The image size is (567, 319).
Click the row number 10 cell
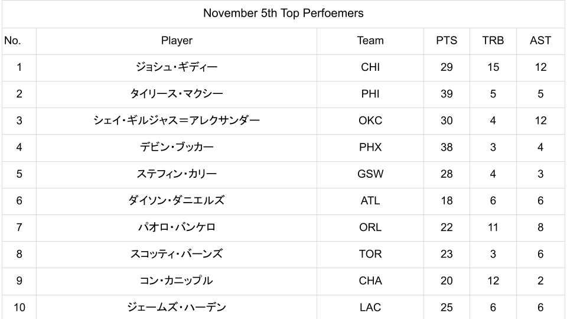[x=19, y=307]
